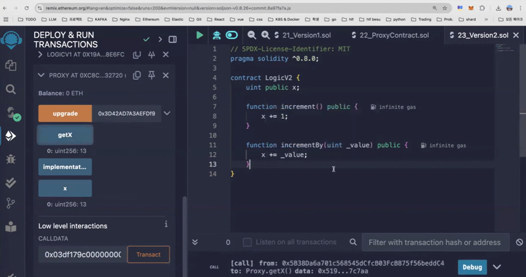Open the robot AI assistant icon
Image resolution: width=526 pixels, height=277 pixels.
pyautogui.click(x=216, y=35)
